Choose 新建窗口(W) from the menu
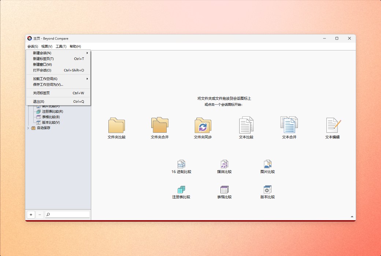 coord(58,64)
